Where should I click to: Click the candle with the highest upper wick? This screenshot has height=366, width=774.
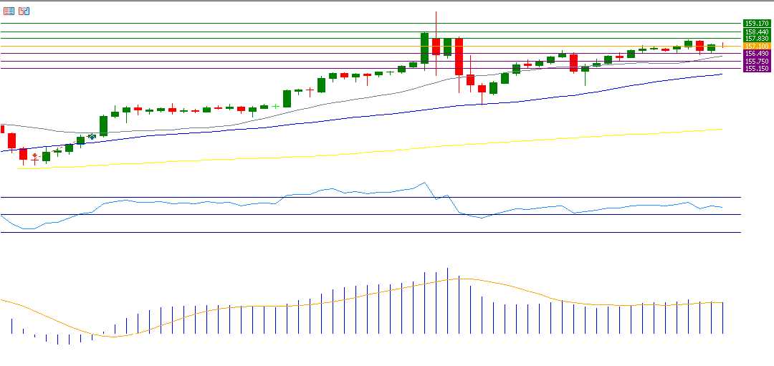pos(436,43)
